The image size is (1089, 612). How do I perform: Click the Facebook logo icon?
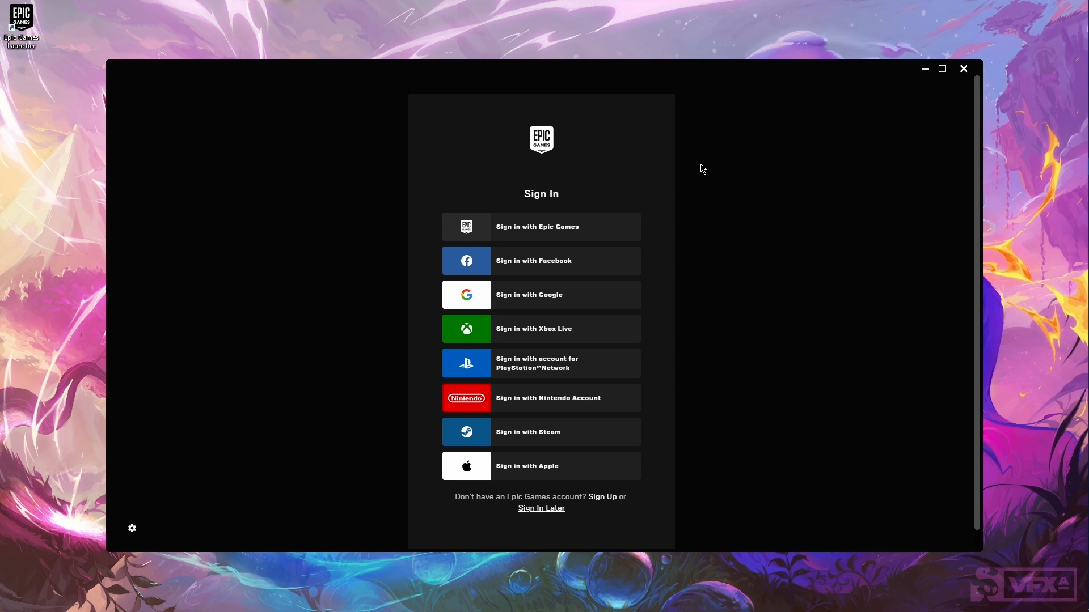pos(466,261)
